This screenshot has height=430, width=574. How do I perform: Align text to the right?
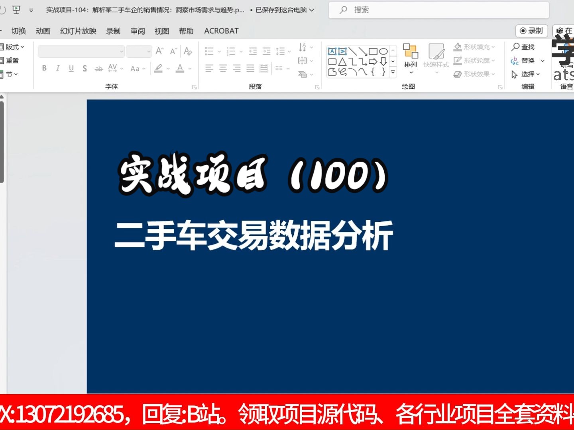[236, 68]
